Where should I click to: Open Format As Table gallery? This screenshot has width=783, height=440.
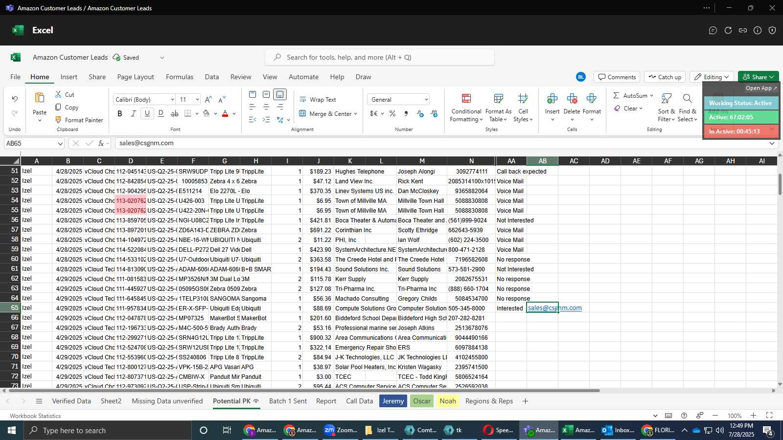498,108
